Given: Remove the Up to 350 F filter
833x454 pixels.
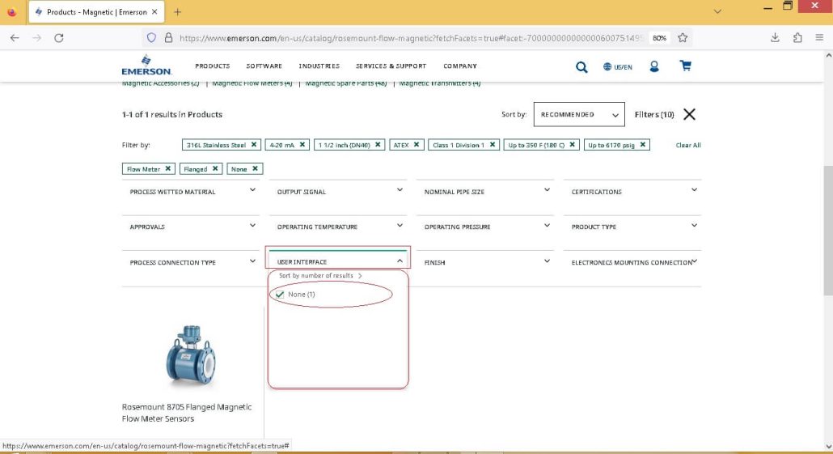Looking at the screenshot, I should tap(572, 145).
